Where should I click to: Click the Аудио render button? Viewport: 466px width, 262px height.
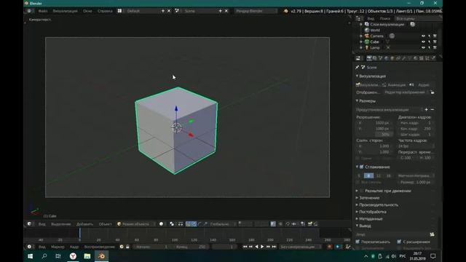pos(421,85)
